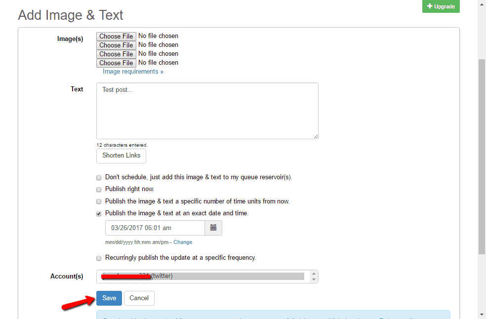The height and width of the screenshot is (319, 486).
Task: Click the Shorten Links button
Action: (121, 156)
